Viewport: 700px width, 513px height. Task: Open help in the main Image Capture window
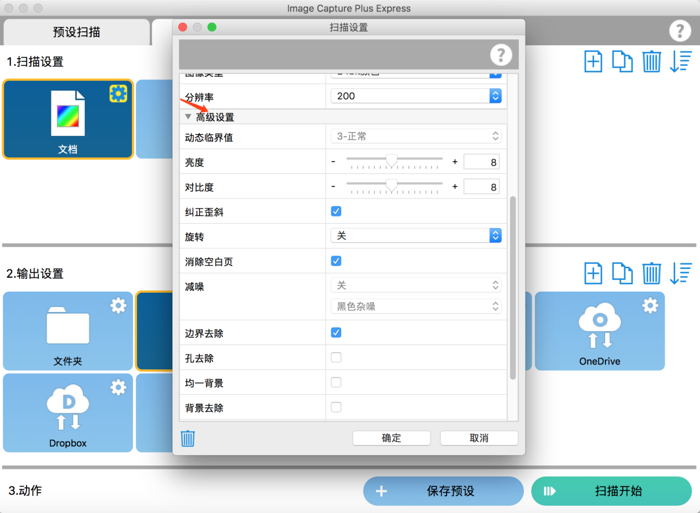[680, 31]
